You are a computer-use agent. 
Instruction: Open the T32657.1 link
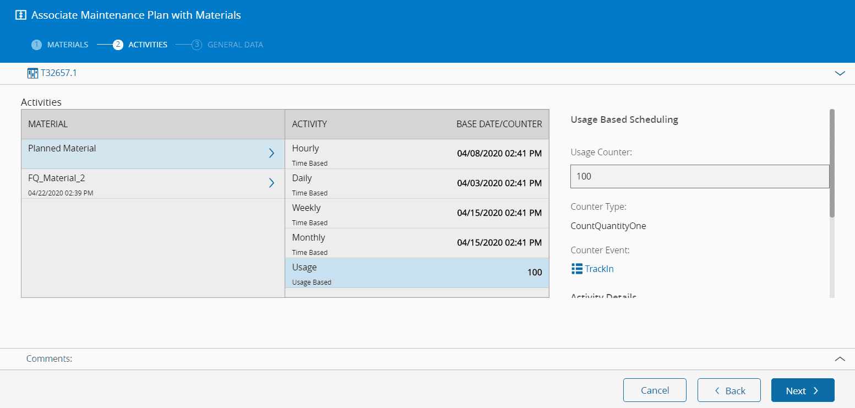[x=59, y=73]
